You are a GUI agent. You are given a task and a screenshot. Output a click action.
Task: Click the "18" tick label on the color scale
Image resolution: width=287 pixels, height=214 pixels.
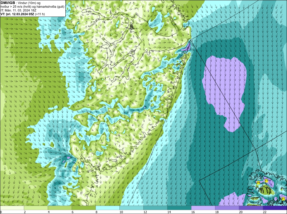click(217, 212)
